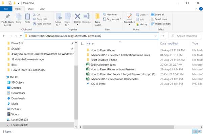Click the Copy ribbon button

[19, 18]
